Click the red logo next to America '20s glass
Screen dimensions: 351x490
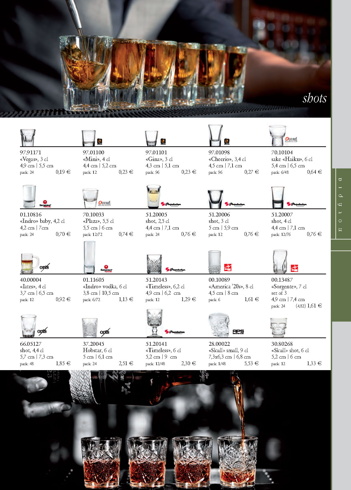pos(228,267)
